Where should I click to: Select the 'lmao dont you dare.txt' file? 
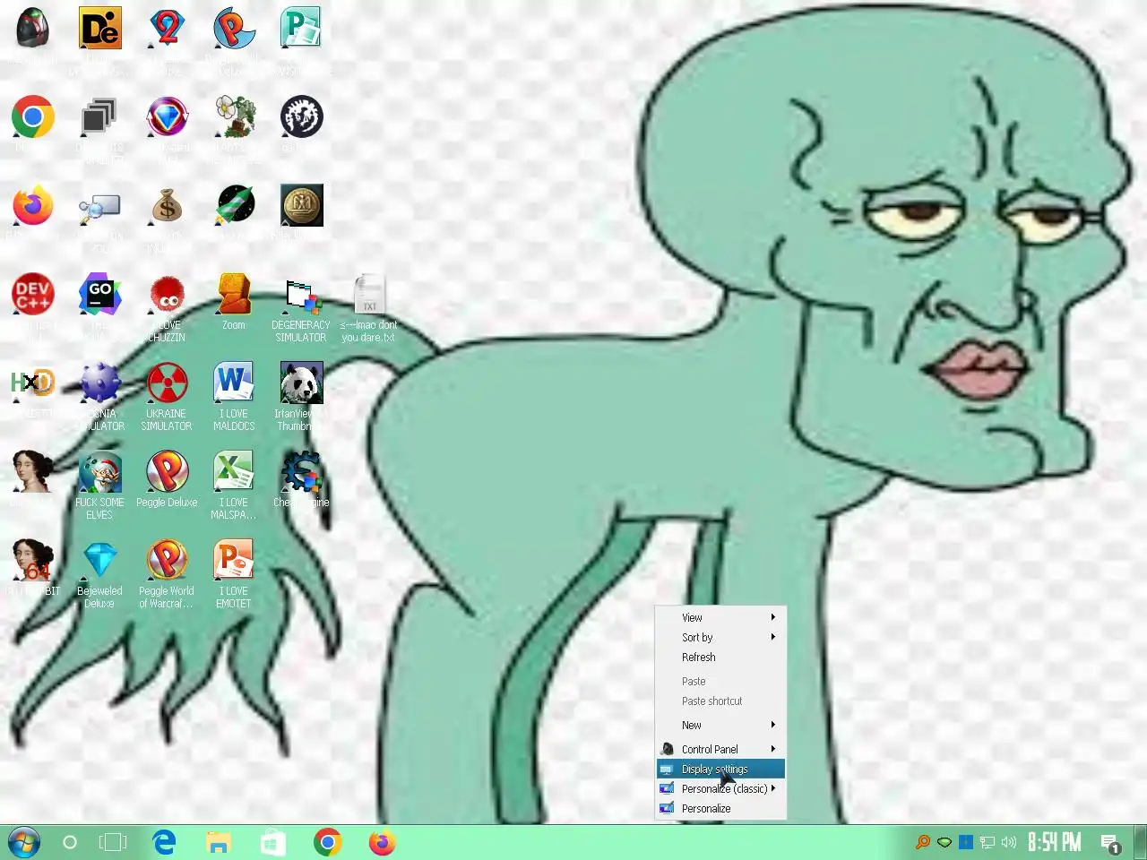coord(368,295)
